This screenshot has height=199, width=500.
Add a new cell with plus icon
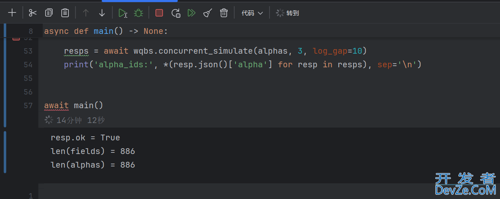[x=12, y=13]
